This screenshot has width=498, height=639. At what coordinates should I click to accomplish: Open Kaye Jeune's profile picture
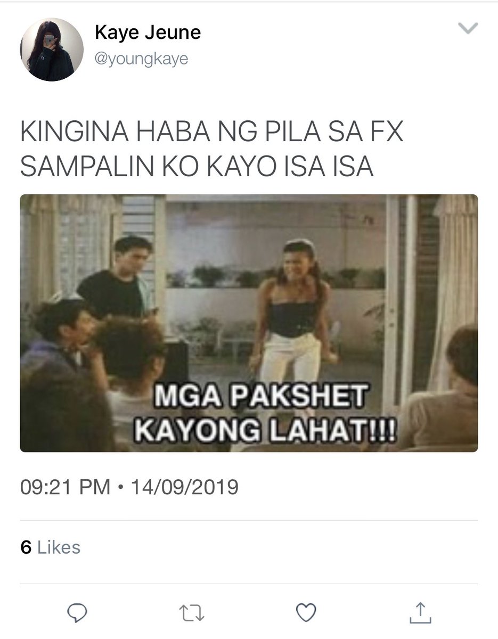click(x=52, y=50)
